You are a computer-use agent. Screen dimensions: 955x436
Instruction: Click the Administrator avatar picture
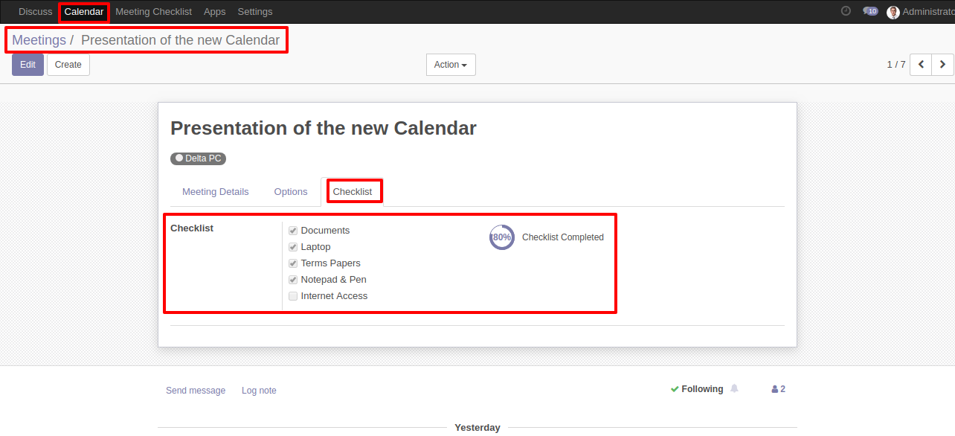pyautogui.click(x=893, y=12)
